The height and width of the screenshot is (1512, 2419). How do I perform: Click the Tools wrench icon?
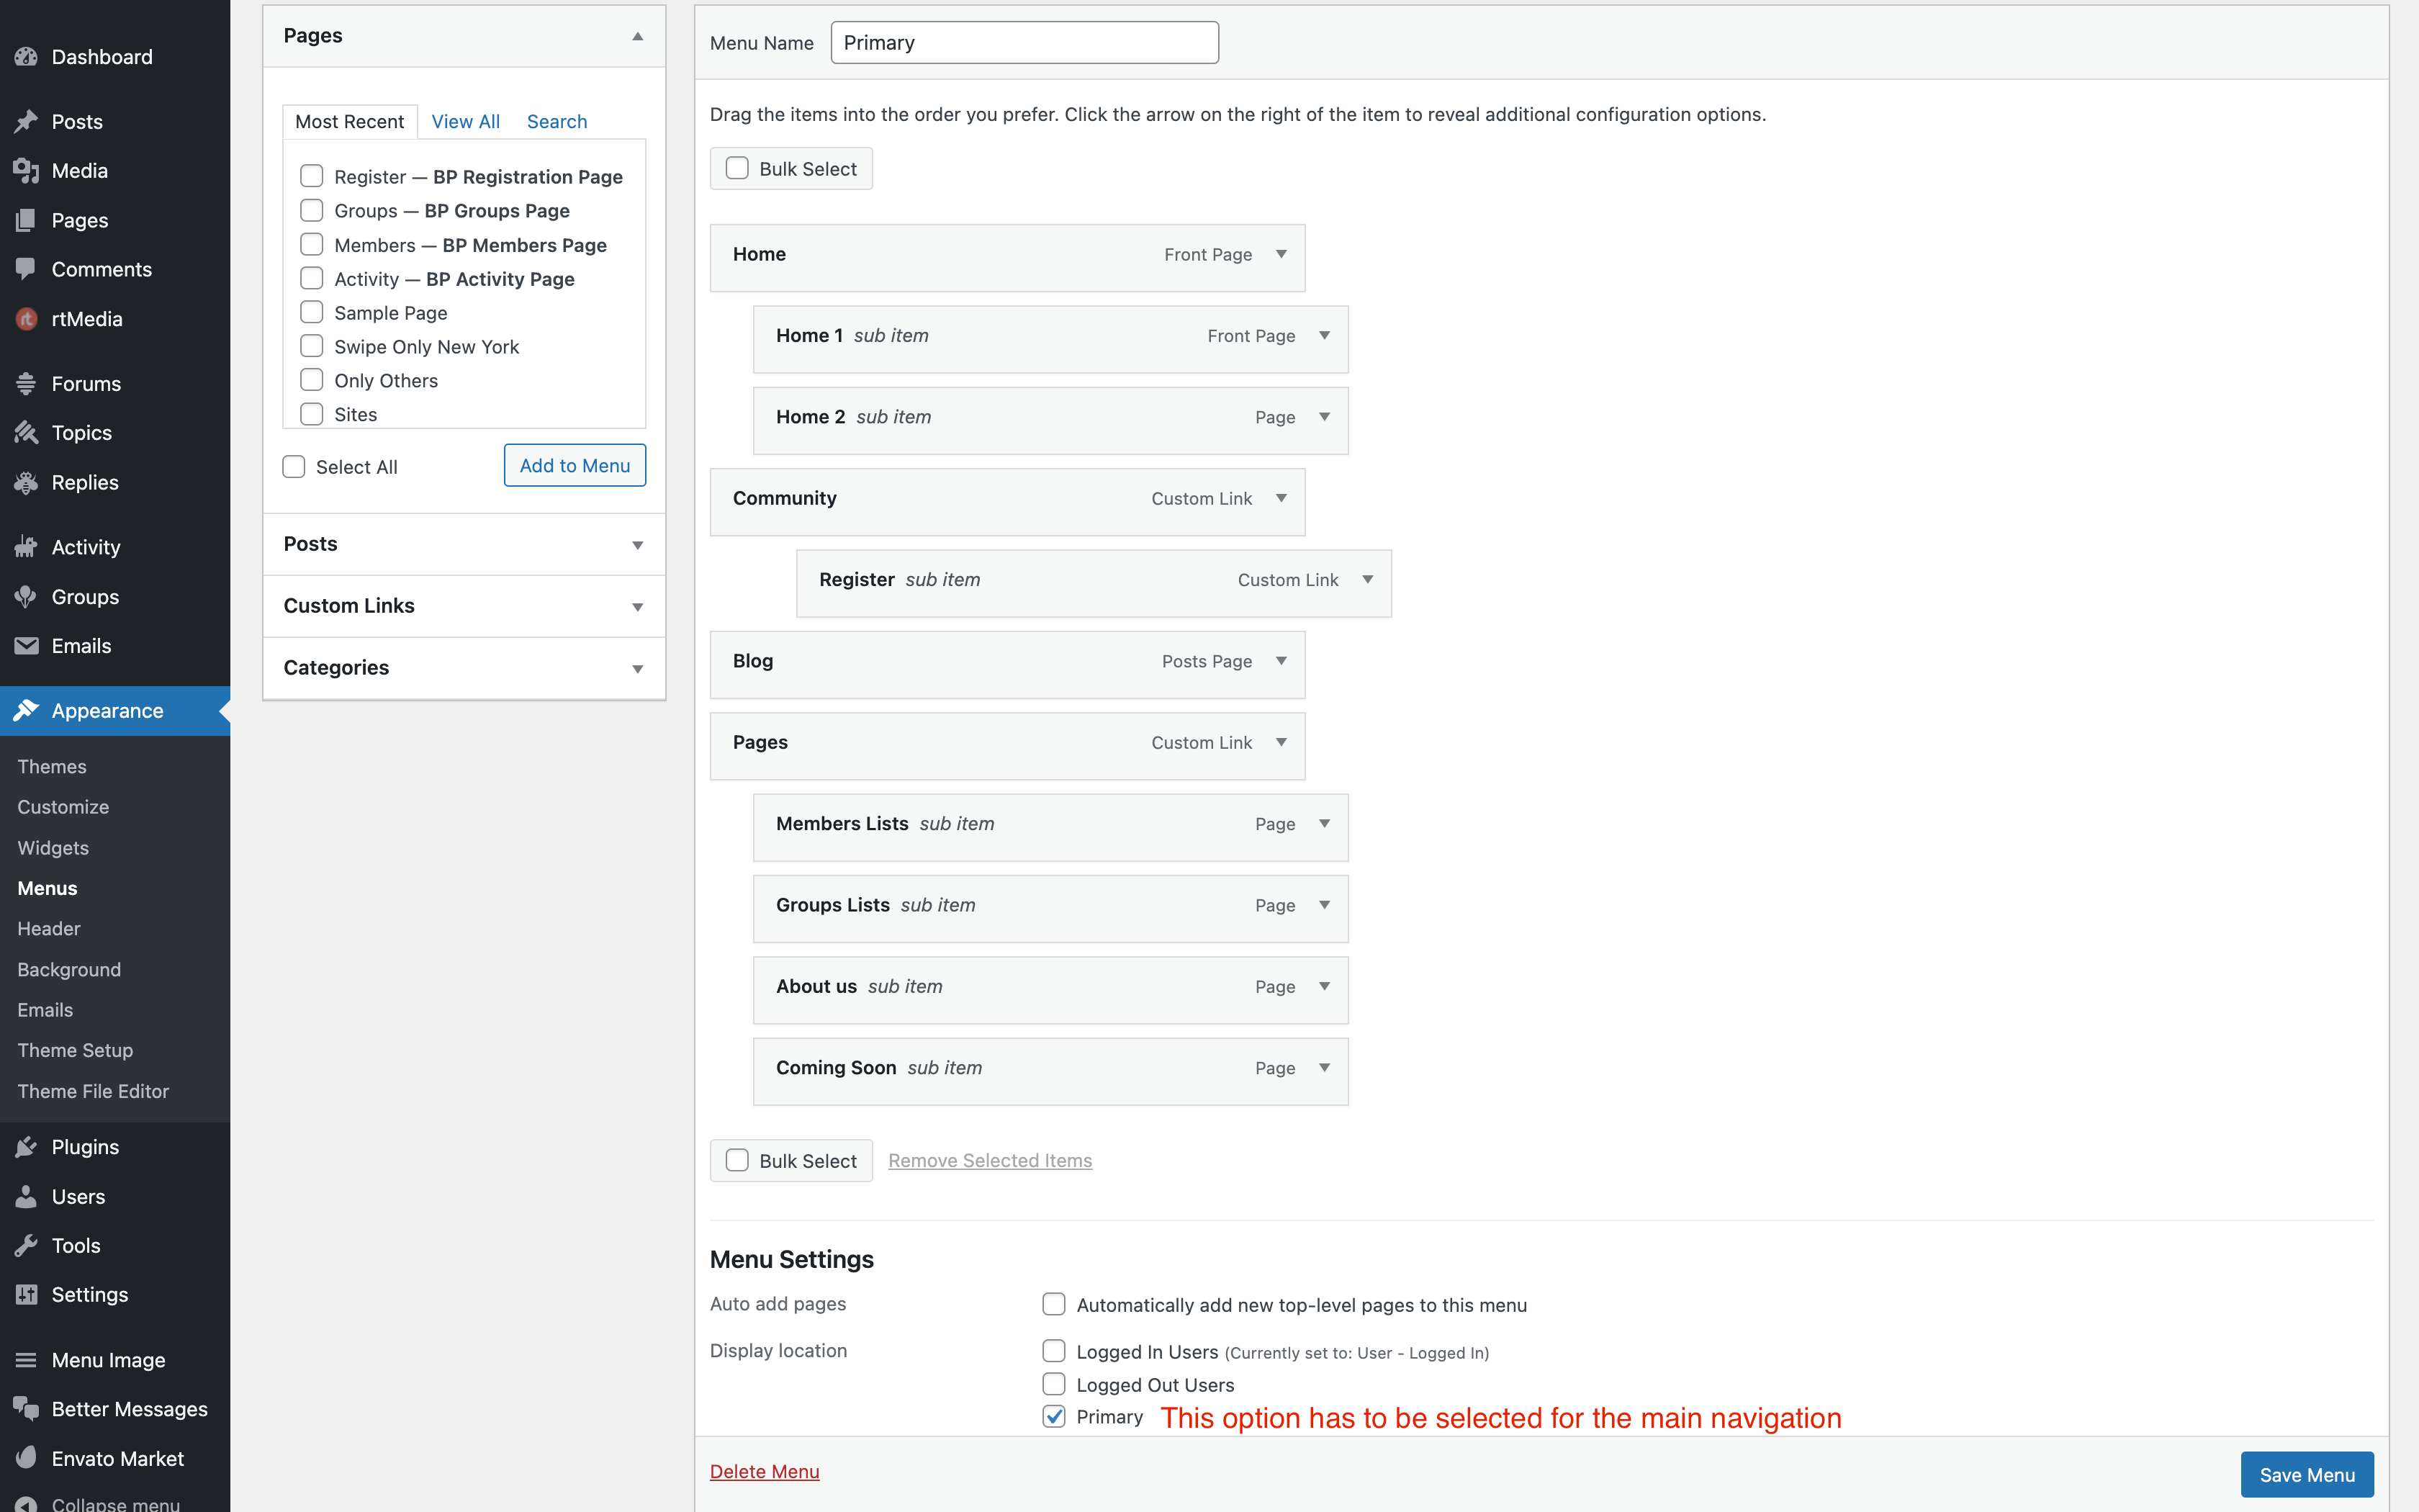[x=26, y=1246]
